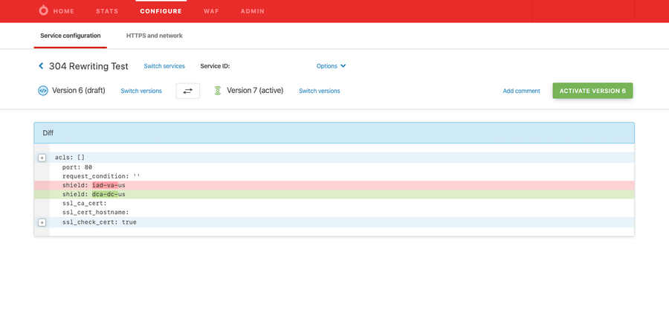Open the STATS section
The image size is (669, 327).
click(x=107, y=11)
